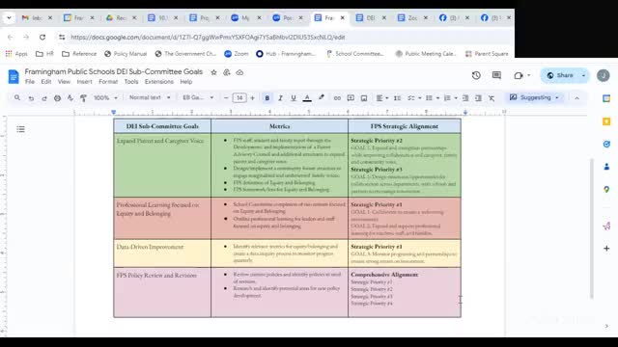The width and height of the screenshot is (618, 347).
Task: Click the Share button
Action: click(x=560, y=75)
